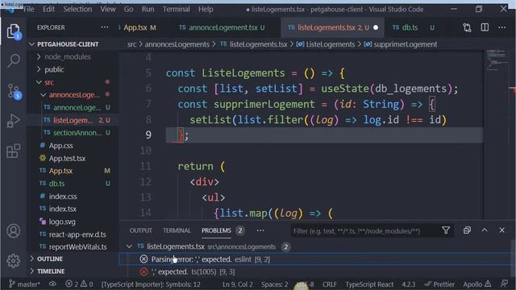Open panel more views ellipsis
This screenshot has width=516, height=290.
(260, 230)
